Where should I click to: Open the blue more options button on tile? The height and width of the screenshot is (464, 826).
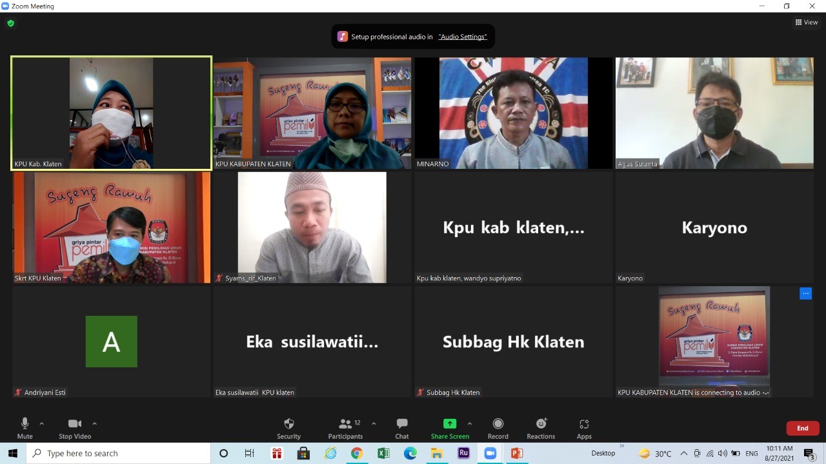pyautogui.click(x=805, y=294)
